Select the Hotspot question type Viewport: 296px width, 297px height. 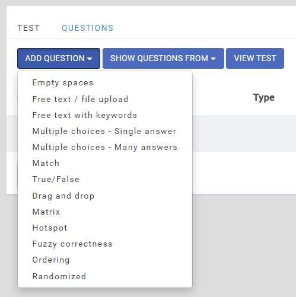105,228
